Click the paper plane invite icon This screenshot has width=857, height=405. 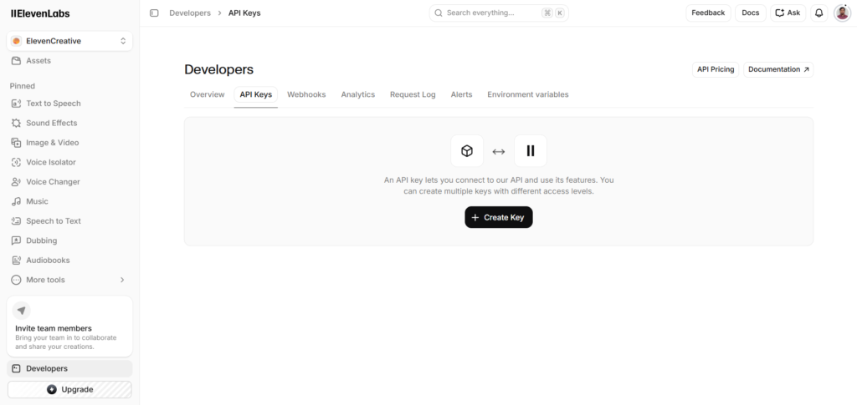pyautogui.click(x=21, y=311)
